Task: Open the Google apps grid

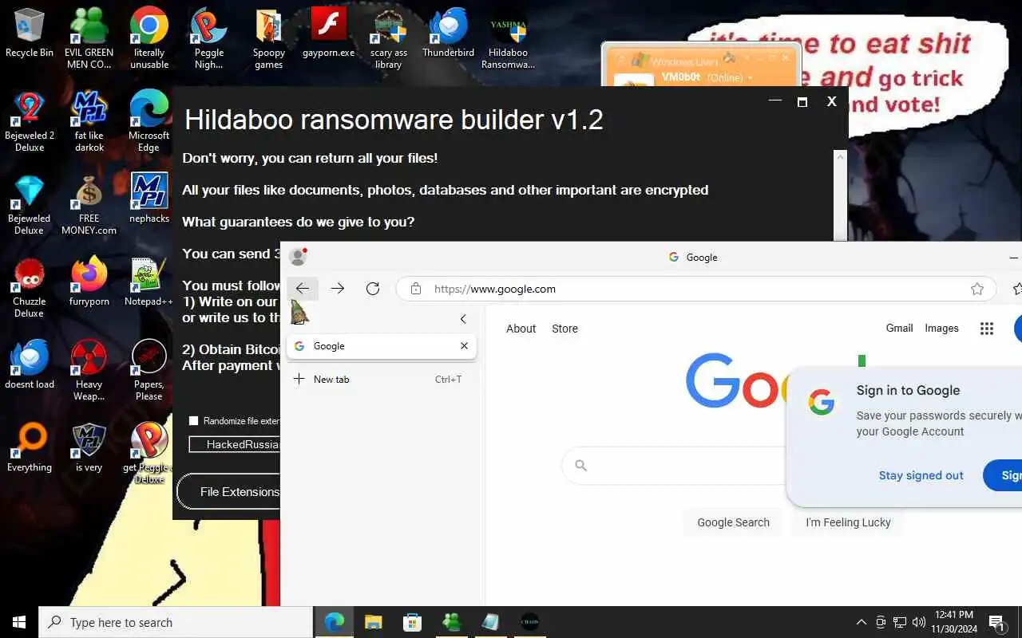Action: pyautogui.click(x=987, y=329)
